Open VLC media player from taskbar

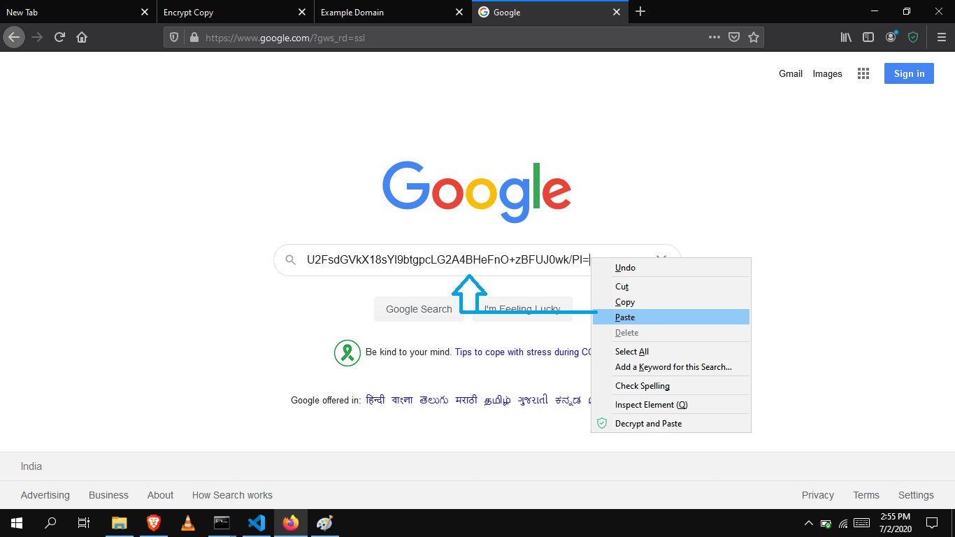[x=187, y=523]
